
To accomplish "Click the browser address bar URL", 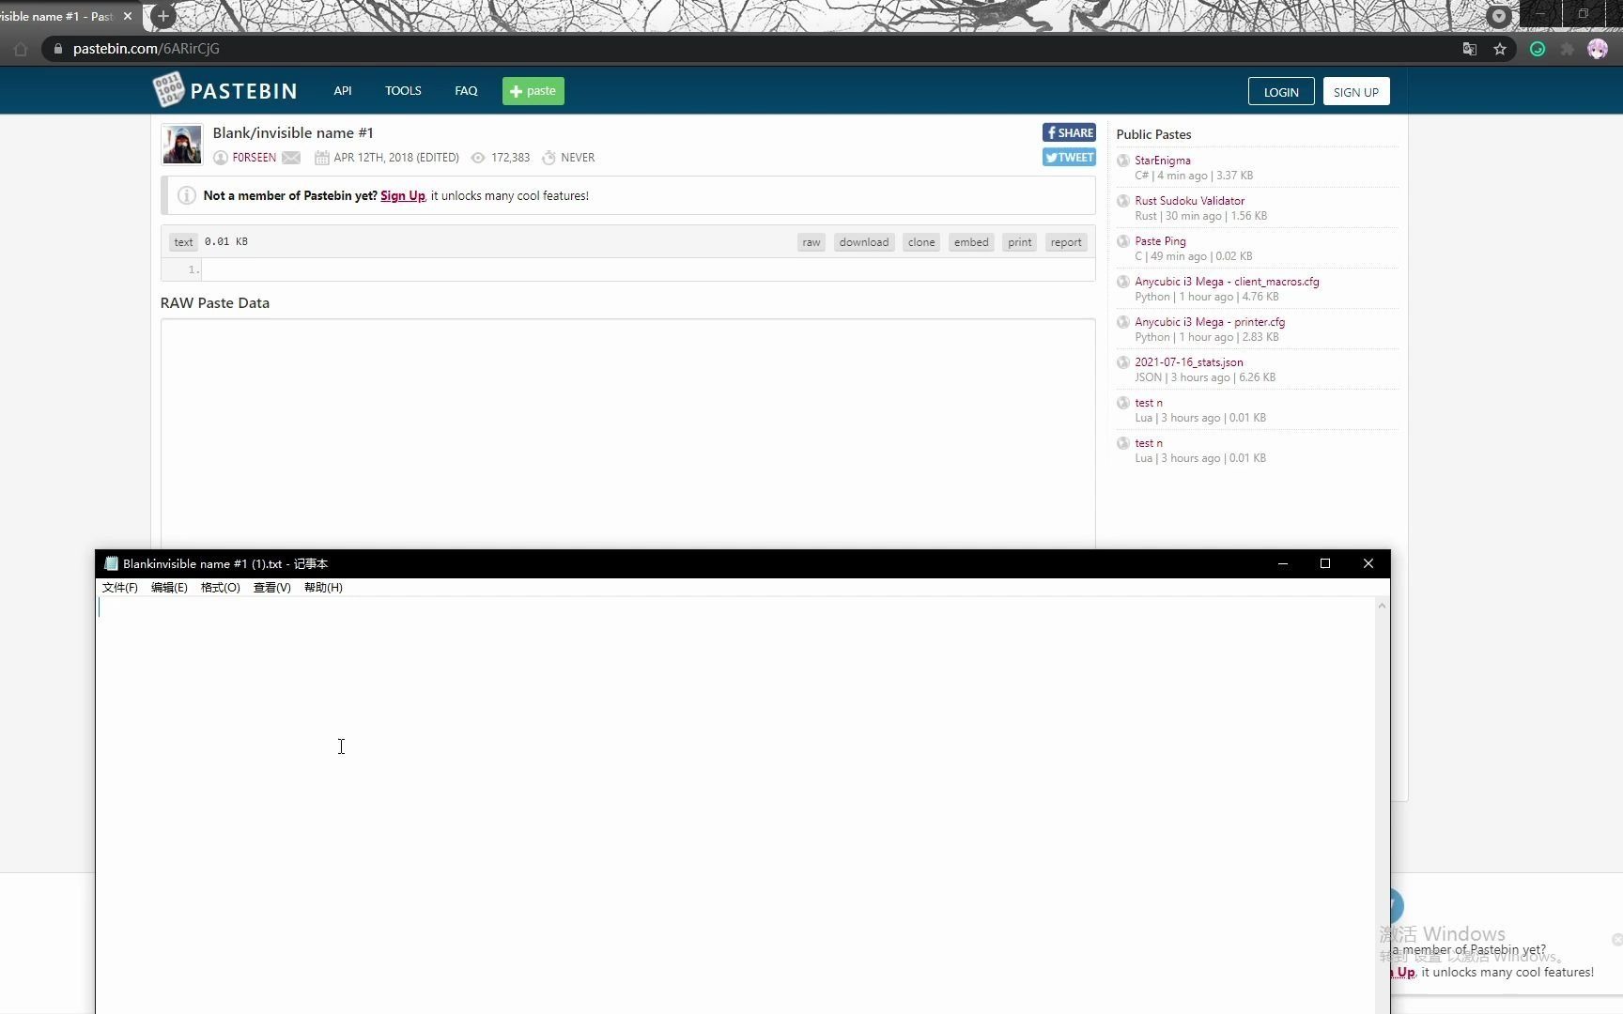I will click(147, 49).
